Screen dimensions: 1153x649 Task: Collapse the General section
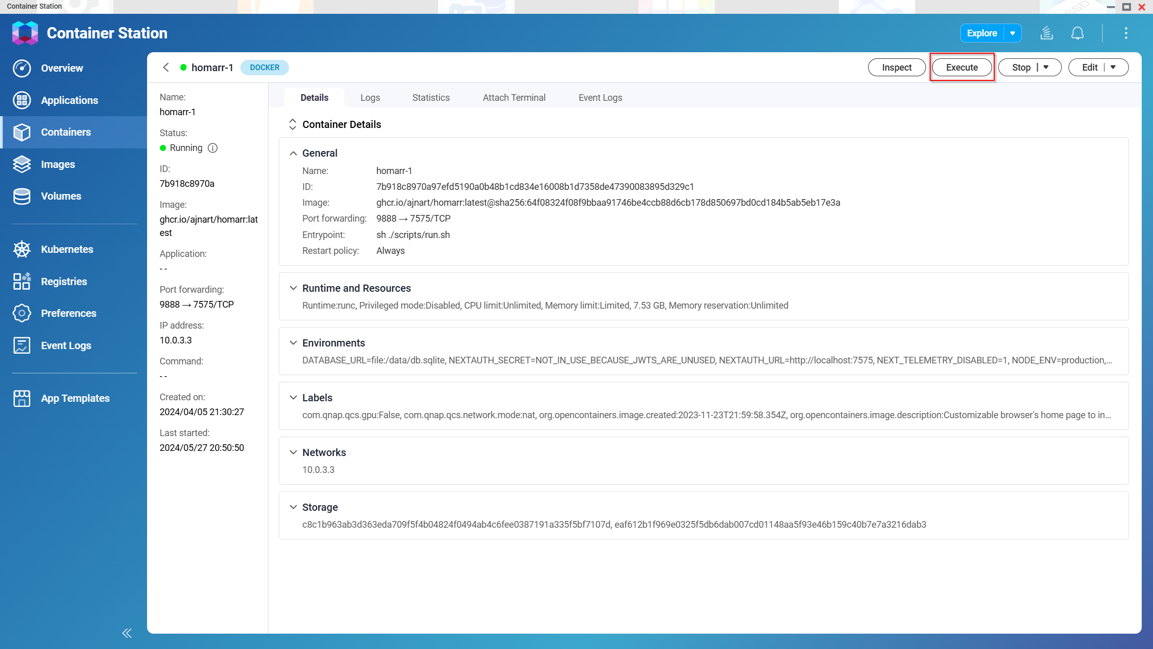coord(293,153)
